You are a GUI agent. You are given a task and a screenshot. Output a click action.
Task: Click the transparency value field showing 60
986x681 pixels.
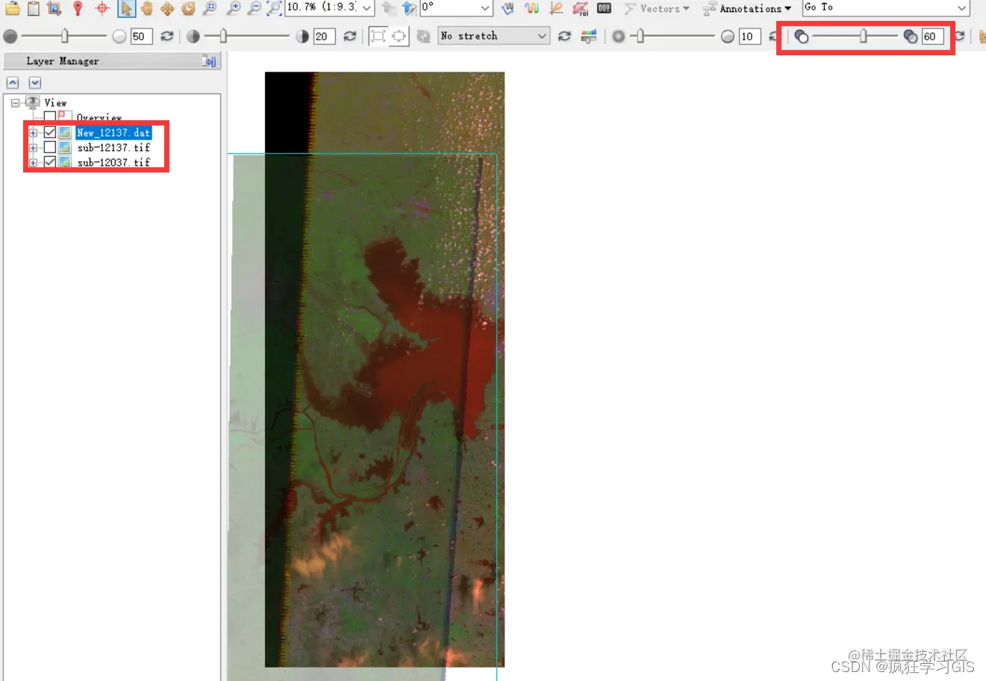click(x=933, y=36)
